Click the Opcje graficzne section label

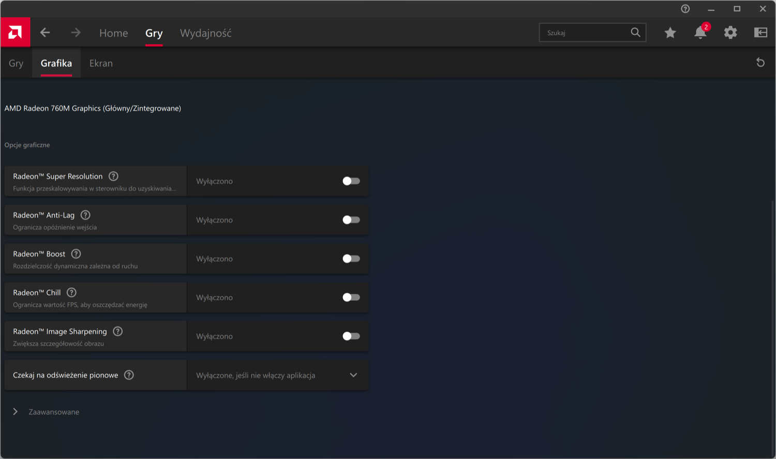(27, 145)
